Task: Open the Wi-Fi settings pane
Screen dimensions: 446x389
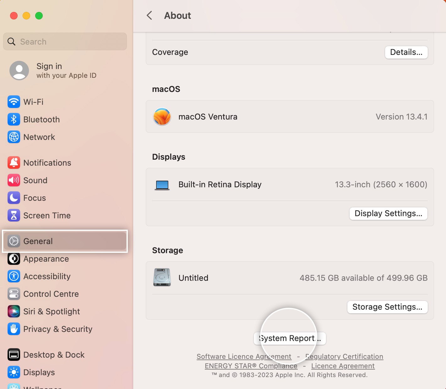Action: pos(65,102)
